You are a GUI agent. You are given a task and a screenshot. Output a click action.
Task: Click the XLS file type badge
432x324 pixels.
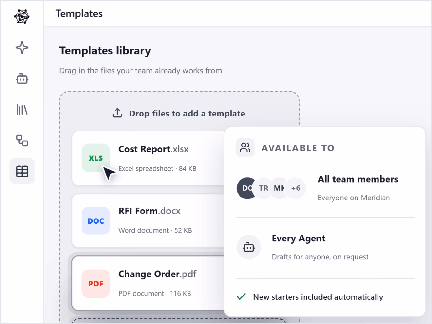pyautogui.click(x=96, y=158)
